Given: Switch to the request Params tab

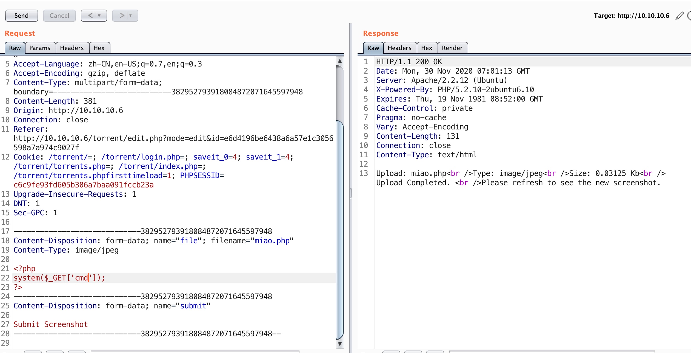Looking at the screenshot, I should (40, 48).
